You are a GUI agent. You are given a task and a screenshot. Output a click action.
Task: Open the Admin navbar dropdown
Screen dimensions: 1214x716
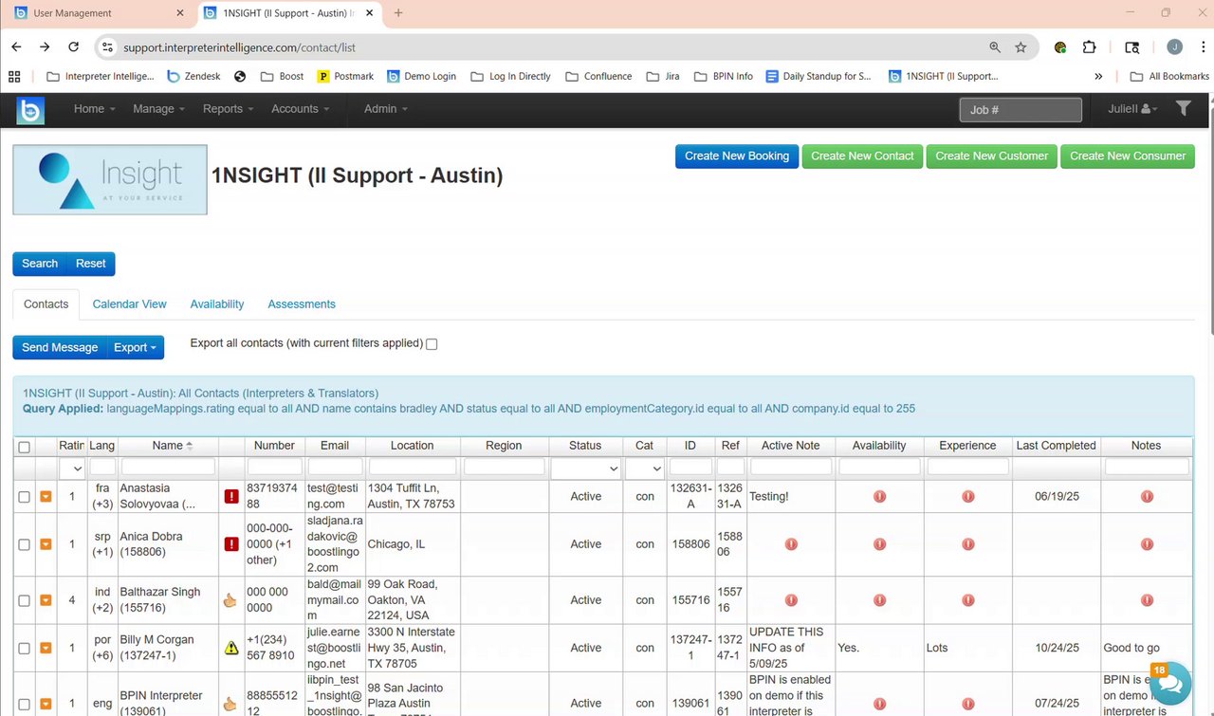tap(386, 109)
